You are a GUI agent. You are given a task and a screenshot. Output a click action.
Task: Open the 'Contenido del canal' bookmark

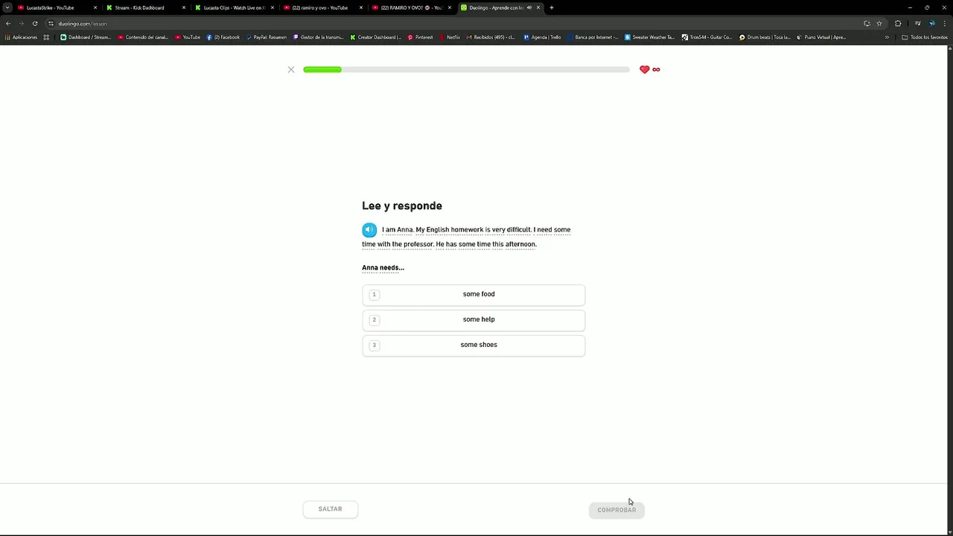[x=143, y=37]
